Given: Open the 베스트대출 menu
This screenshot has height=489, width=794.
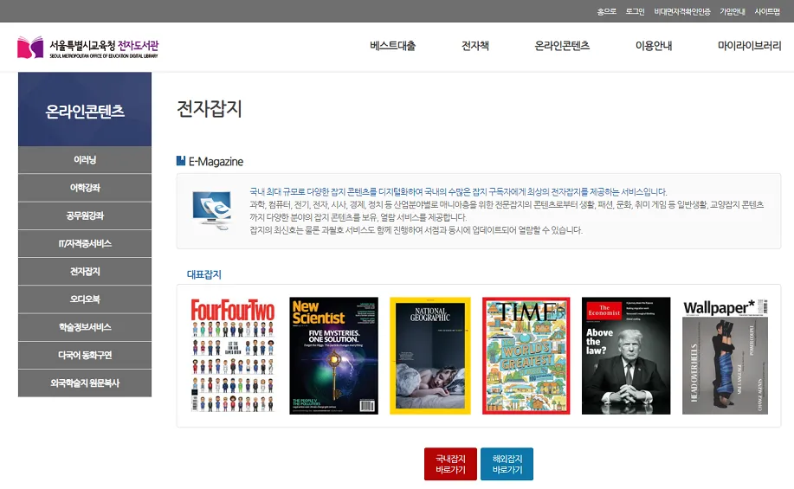Looking at the screenshot, I should coord(392,46).
